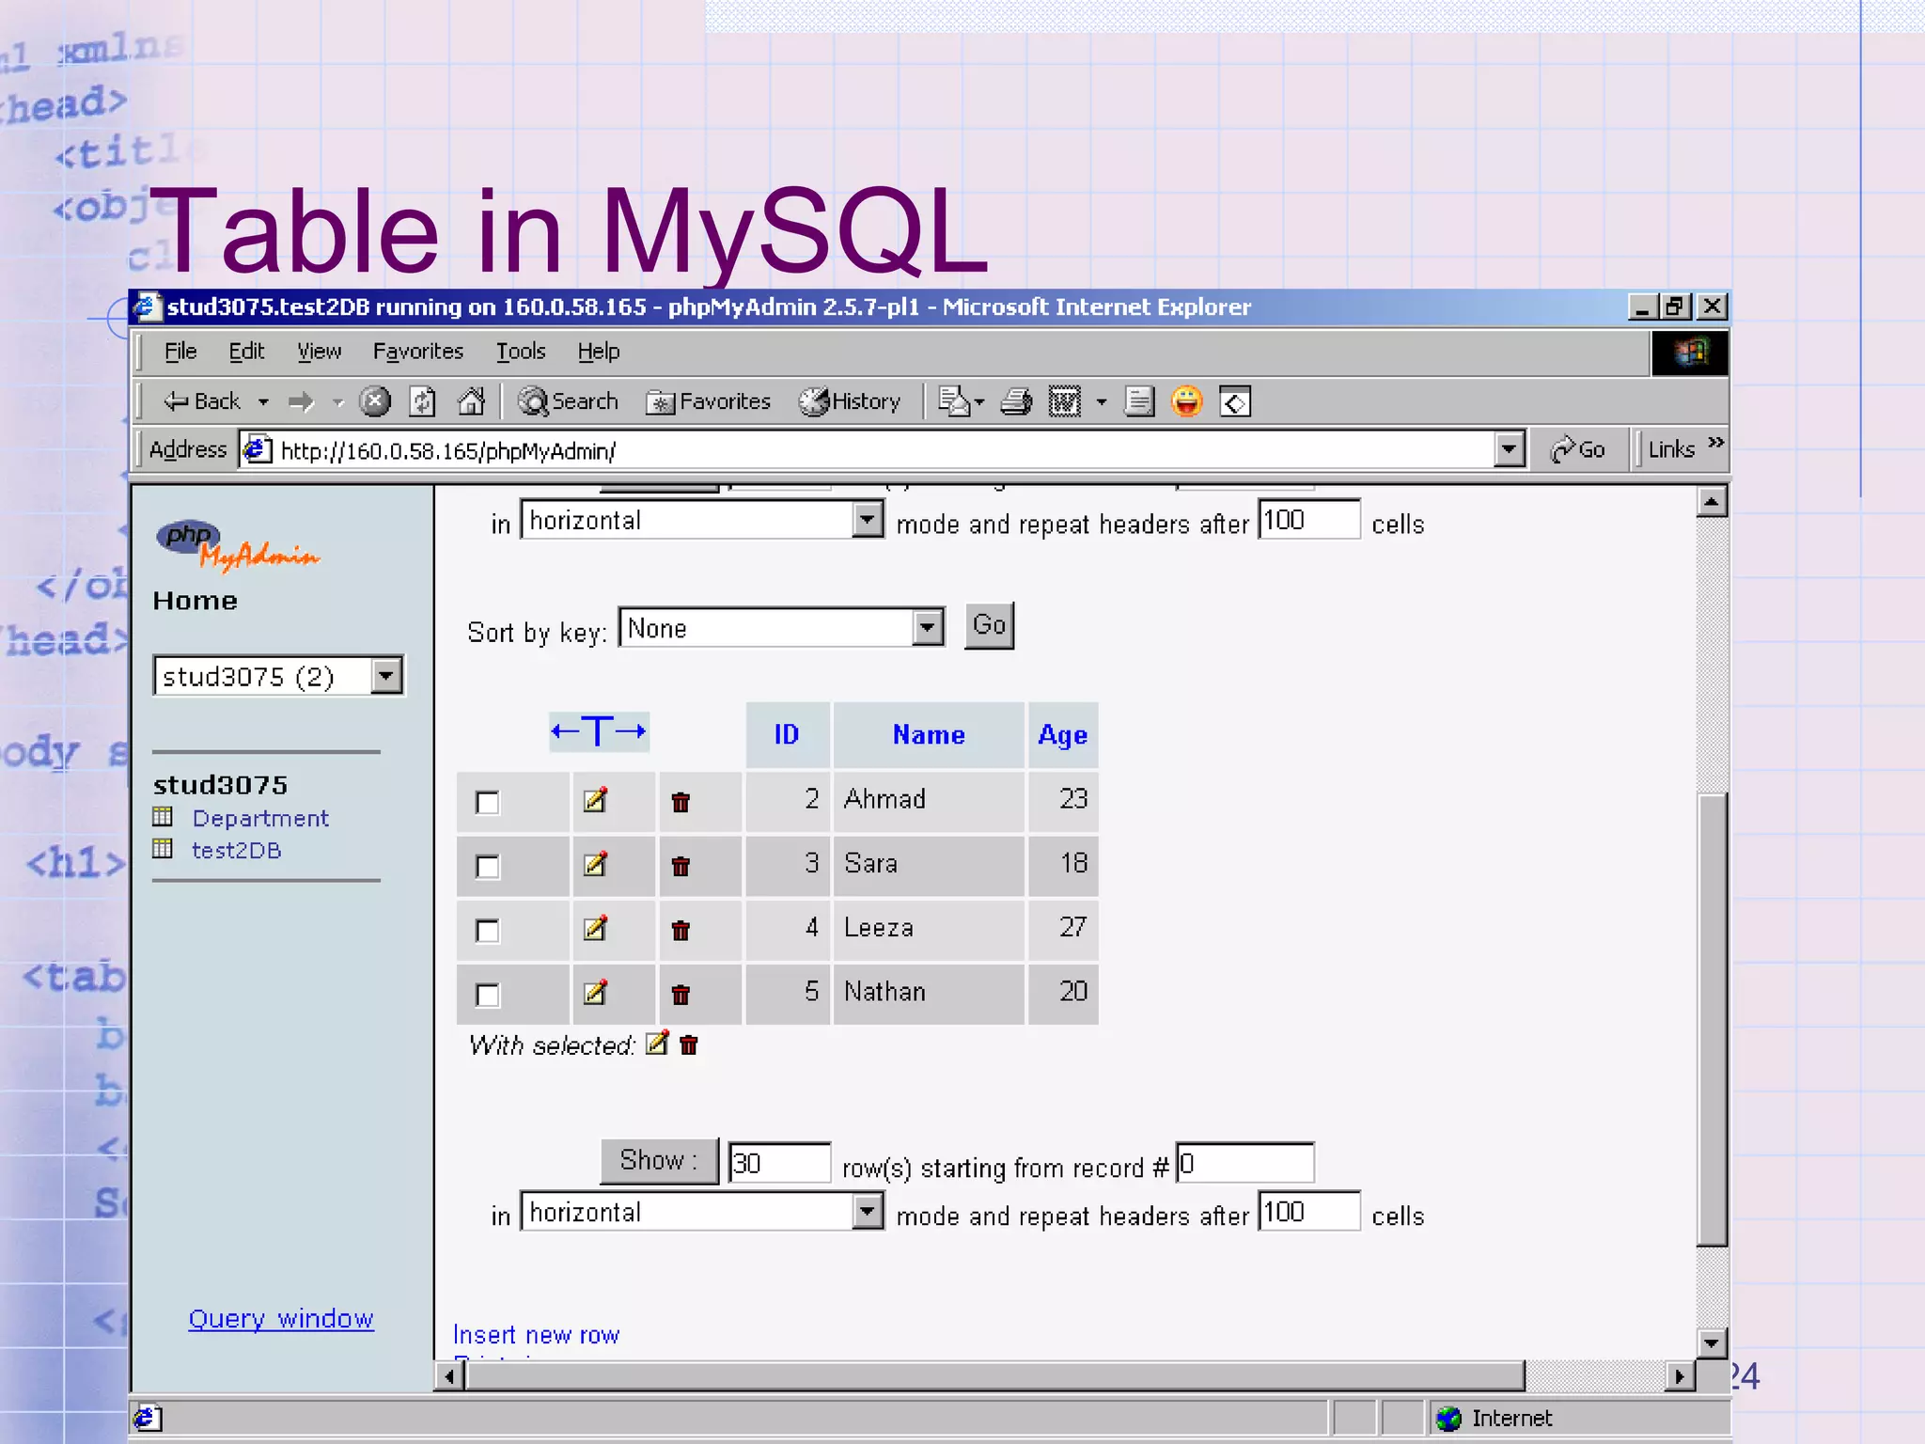This screenshot has width=1925, height=1444.
Task: Open the test2DB table link
Action: pyautogui.click(x=237, y=851)
